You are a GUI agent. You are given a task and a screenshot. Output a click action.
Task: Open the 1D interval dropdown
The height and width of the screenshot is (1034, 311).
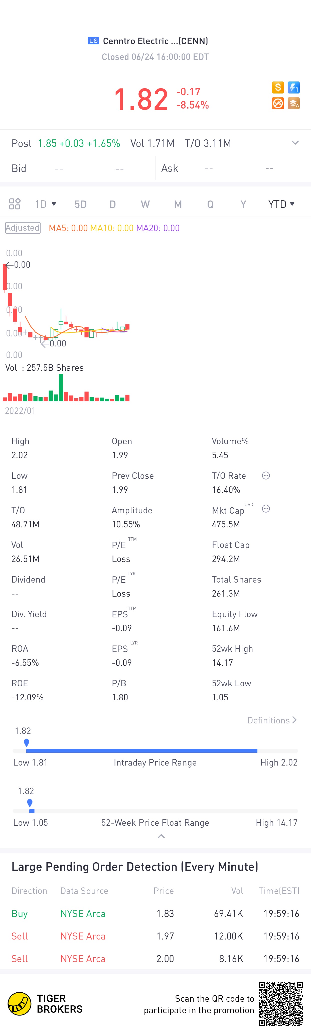[x=45, y=204]
